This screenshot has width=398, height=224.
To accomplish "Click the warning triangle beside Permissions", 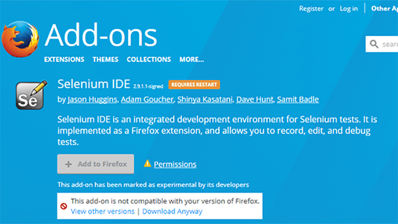I will [x=147, y=164].
